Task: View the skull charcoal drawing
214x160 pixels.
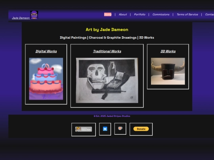Action: coord(107,81)
